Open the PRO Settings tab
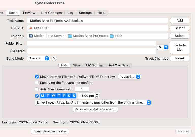The height and width of the screenshot is (137, 195). (94, 65)
